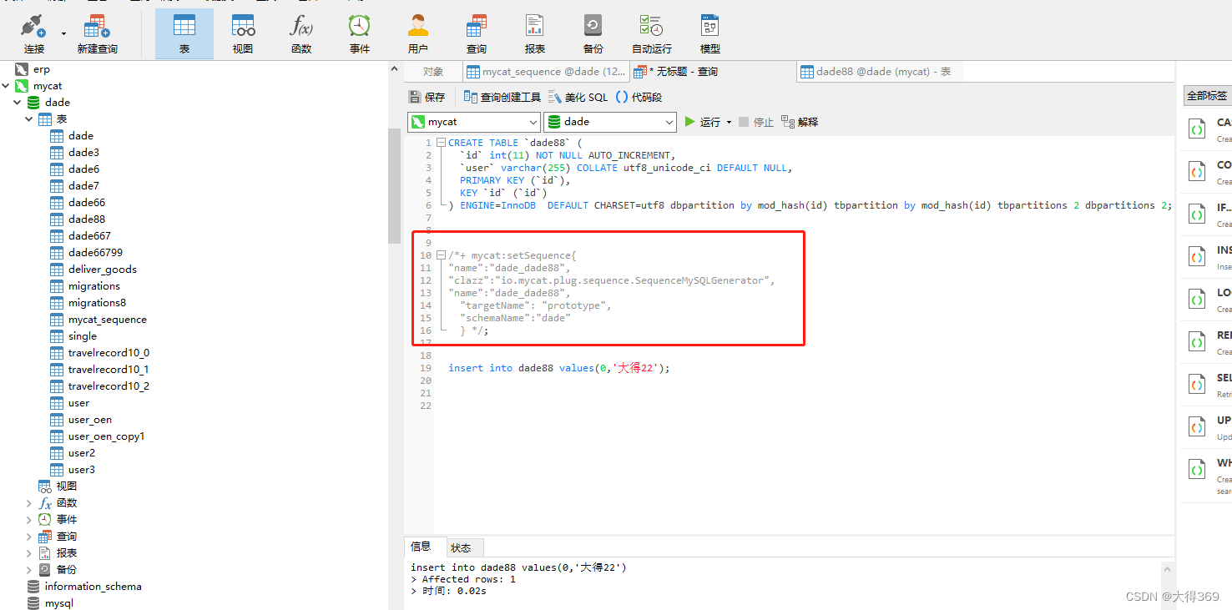
Task: Click the 停止 stop button
Action: [756, 122]
